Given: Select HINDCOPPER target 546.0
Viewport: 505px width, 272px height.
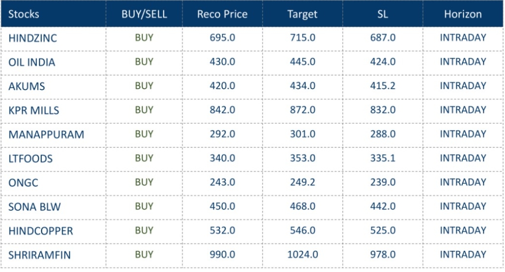Looking at the screenshot, I should [x=302, y=230].
